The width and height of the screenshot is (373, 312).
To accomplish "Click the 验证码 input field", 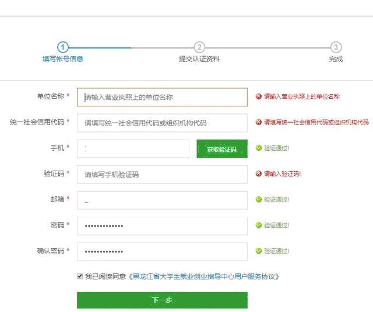I will point(162,174).
